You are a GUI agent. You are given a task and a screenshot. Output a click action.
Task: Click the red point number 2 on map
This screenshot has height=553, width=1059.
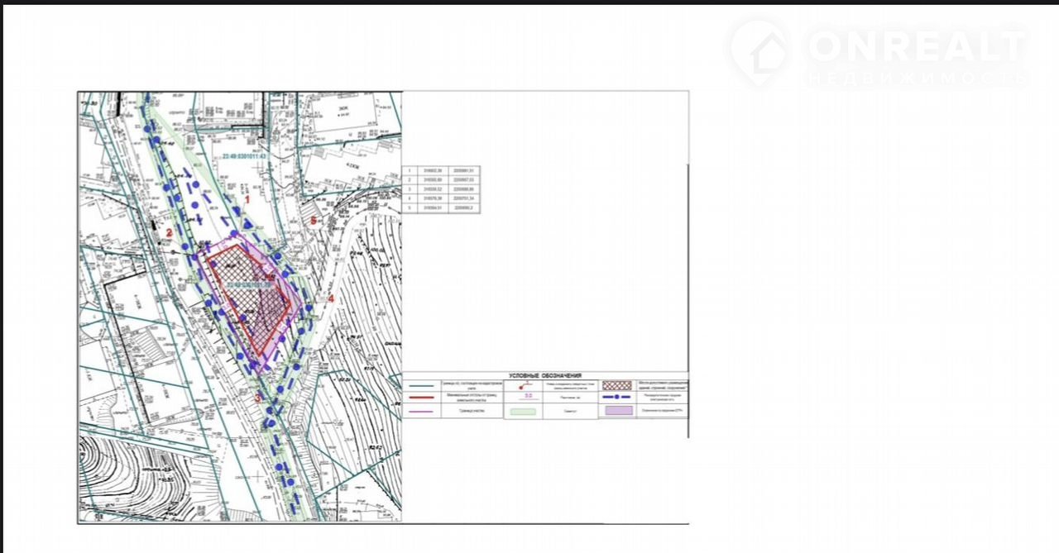pos(169,233)
